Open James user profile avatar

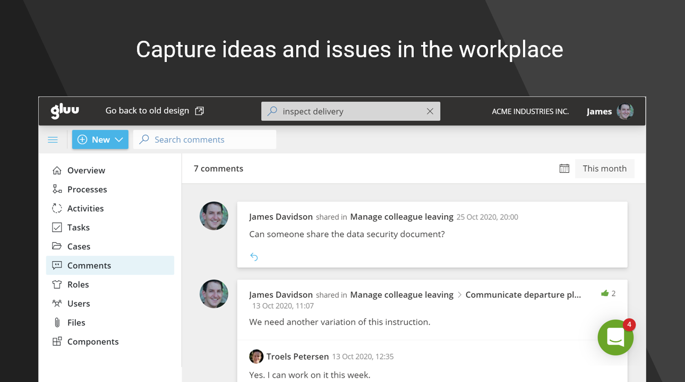click(625, 111)
